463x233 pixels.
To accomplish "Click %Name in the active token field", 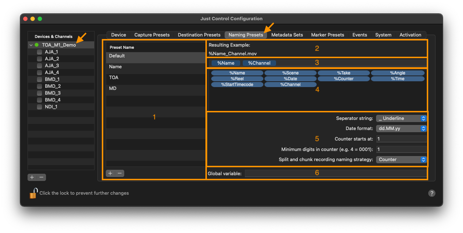I will coord(226,63).
